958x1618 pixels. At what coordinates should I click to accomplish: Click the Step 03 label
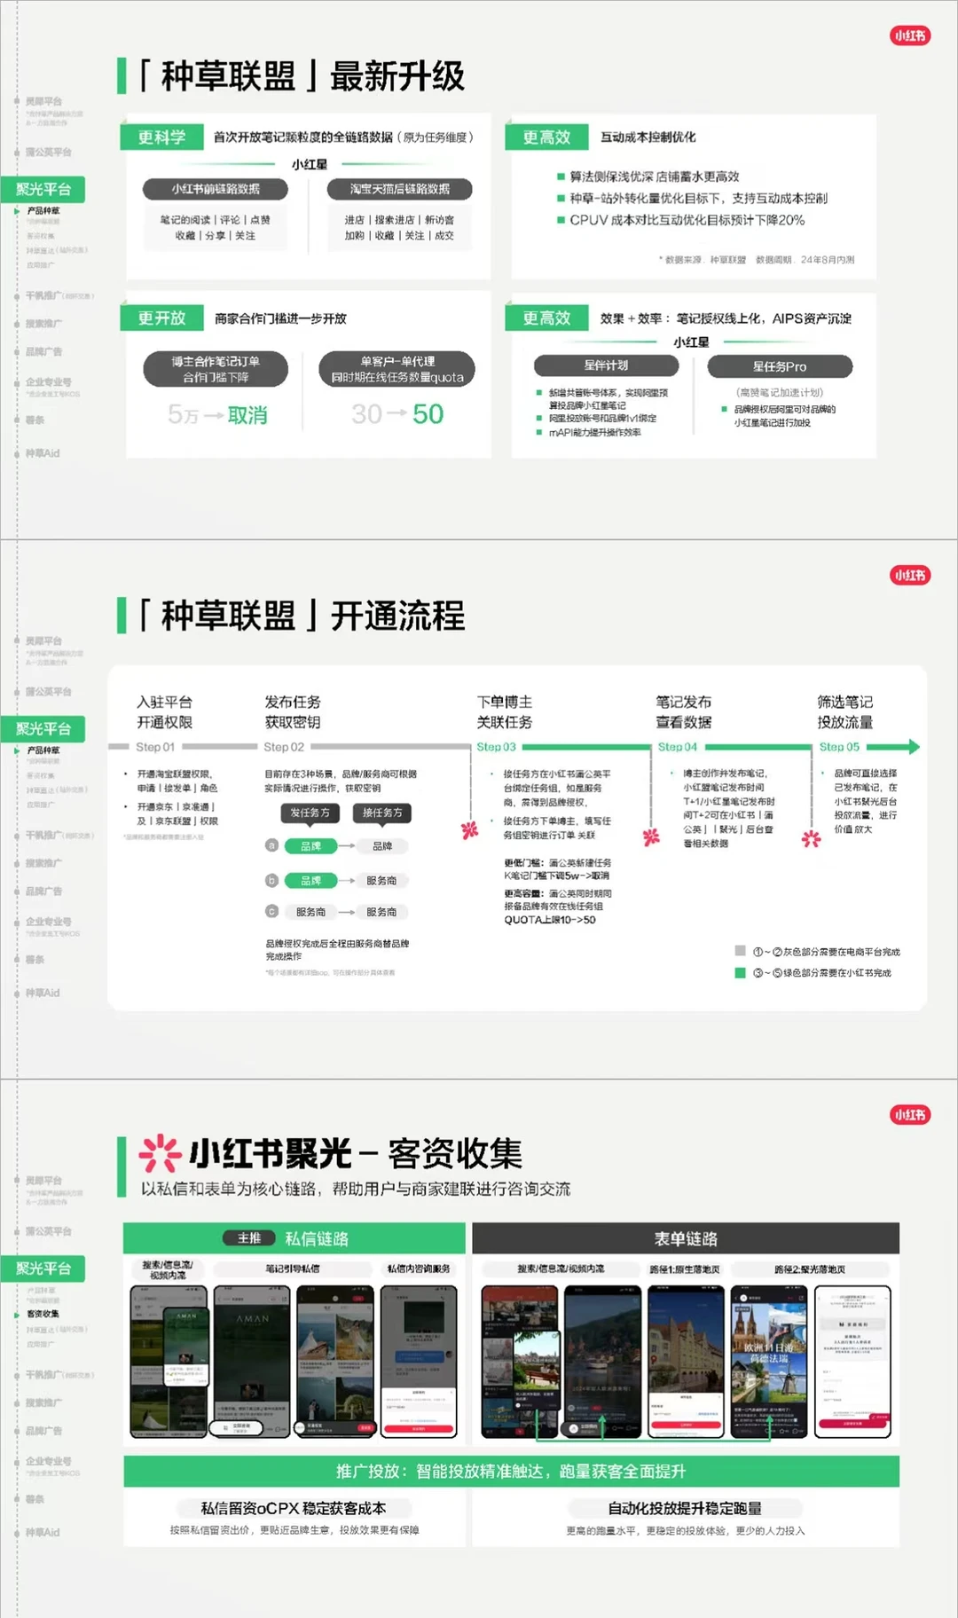tap(496, 747)
